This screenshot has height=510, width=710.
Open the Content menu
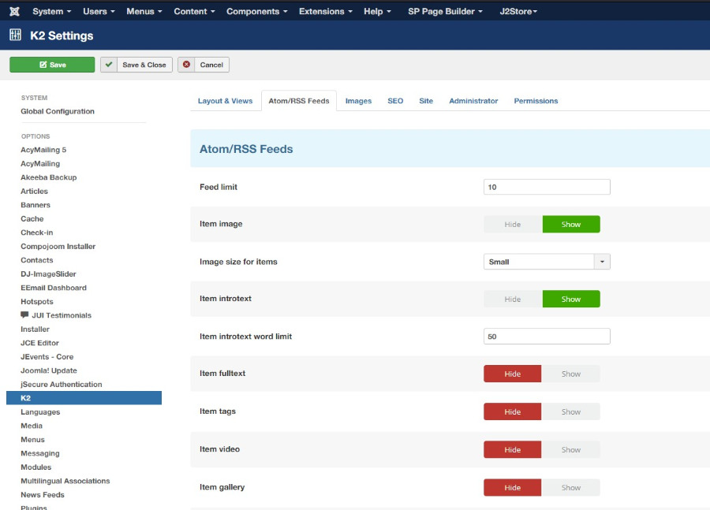coord(194,11)
